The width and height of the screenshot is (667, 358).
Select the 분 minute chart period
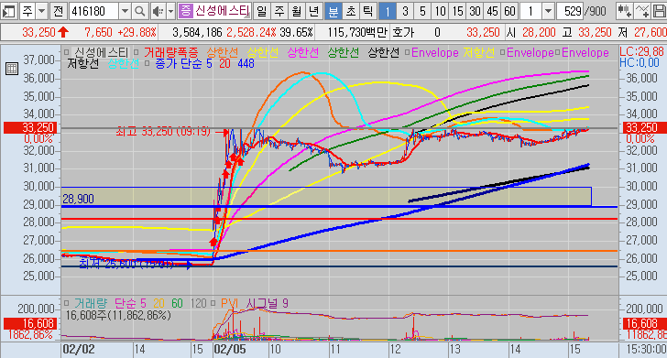(333, 11)
